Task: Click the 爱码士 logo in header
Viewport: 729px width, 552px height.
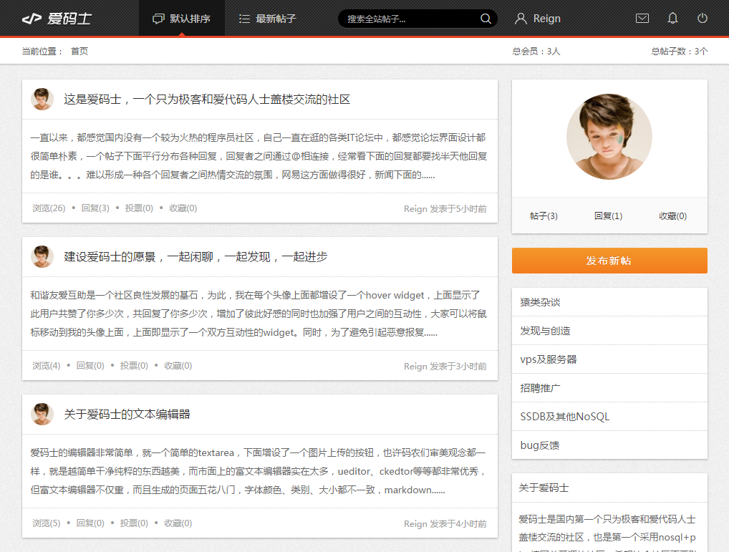Action: (x=57, y=19)
